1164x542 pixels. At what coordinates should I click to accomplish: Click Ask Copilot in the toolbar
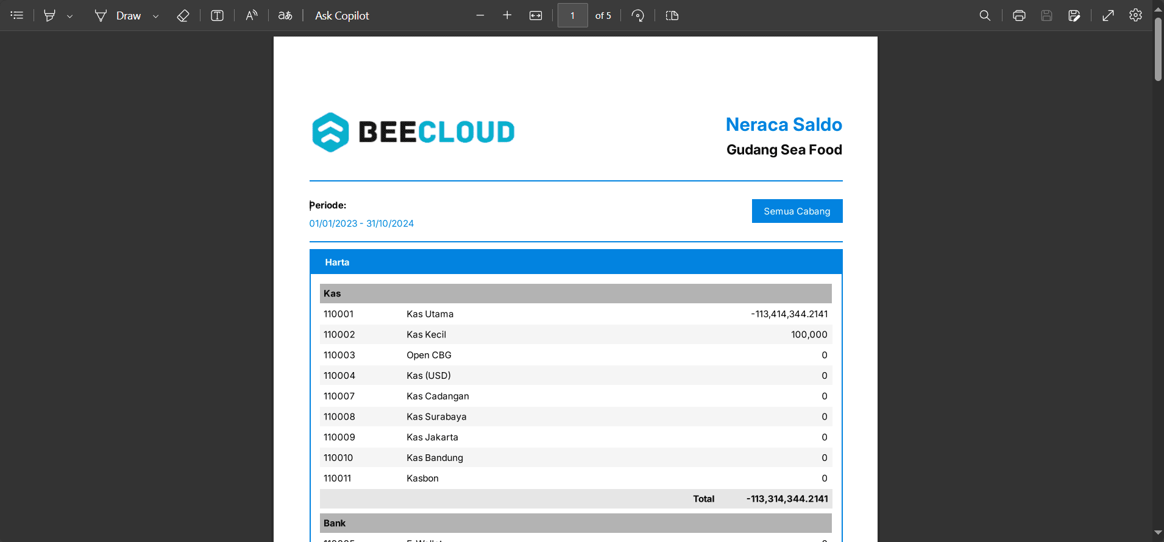(x=342, y=15)
